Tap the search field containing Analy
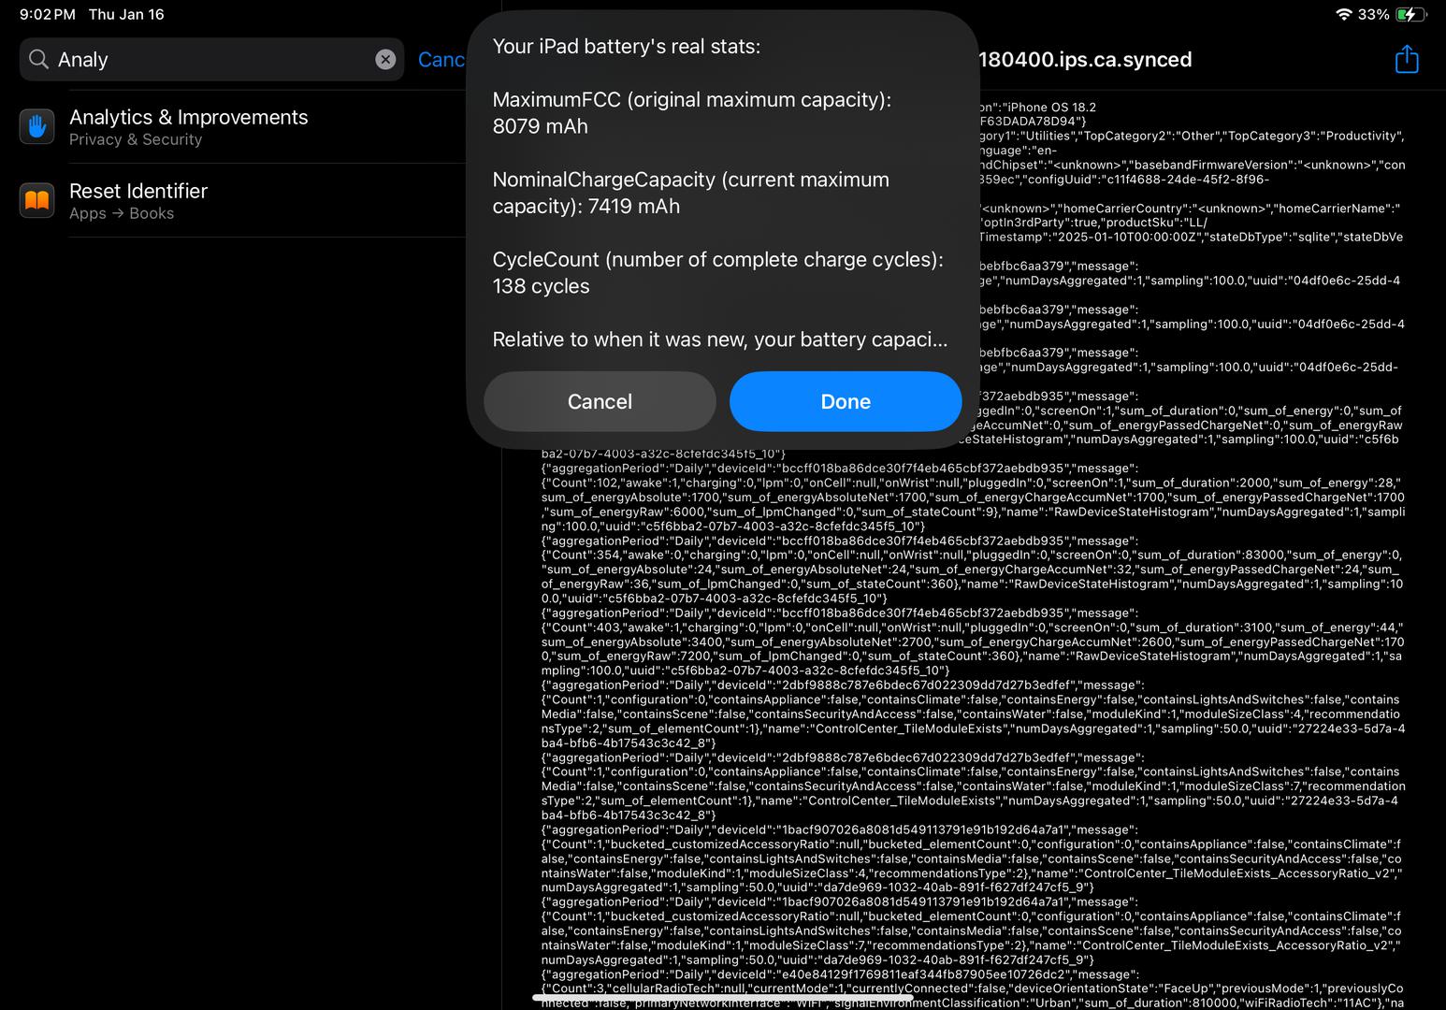 pyautogui.click(x=211, y=60)
